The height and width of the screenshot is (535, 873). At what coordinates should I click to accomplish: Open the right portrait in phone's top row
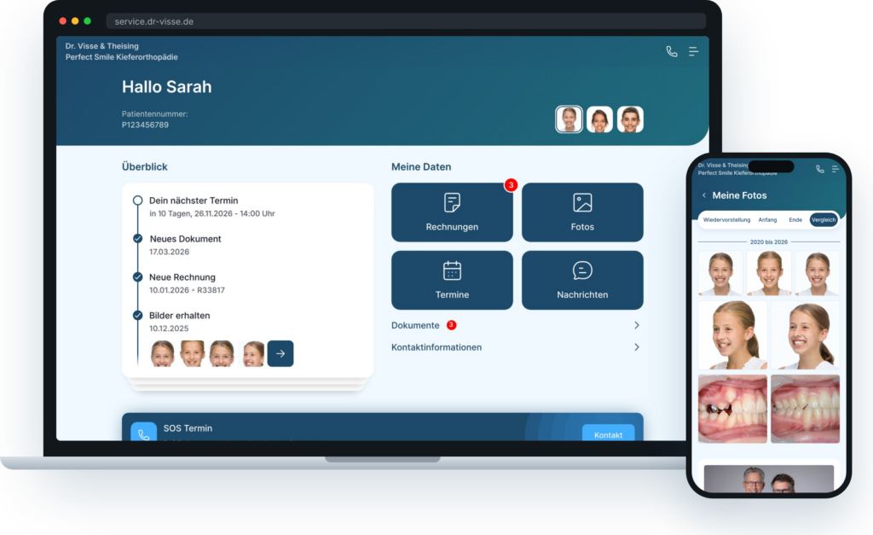pyautogui.click(x=818, y=273)
